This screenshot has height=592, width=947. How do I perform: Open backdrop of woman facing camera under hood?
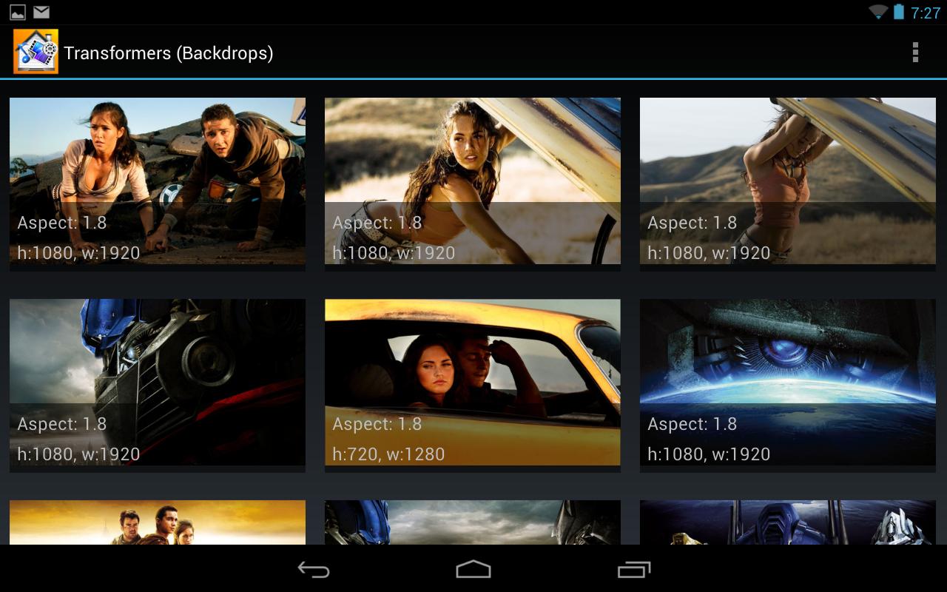coord(473,184)
